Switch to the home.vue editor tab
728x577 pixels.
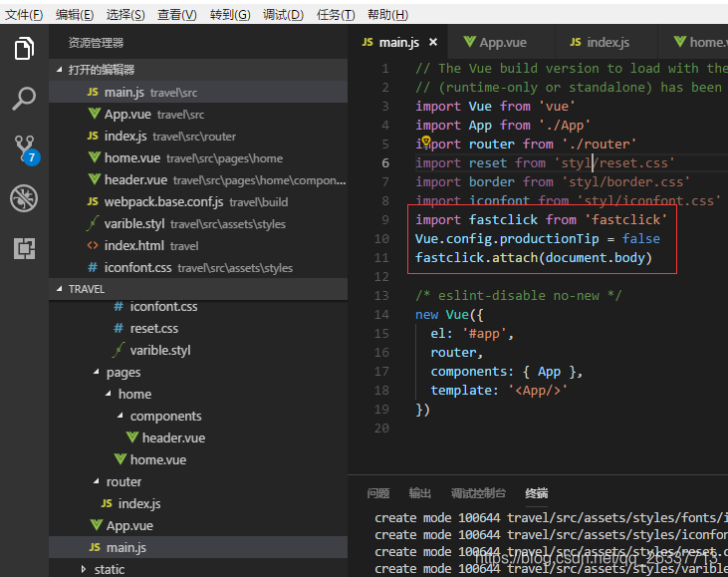[x=693, y=42]
